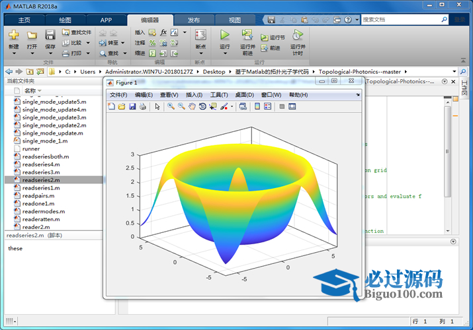The height and width of the screenshot is (330, 473).
Task: Expand the Open (打开) dropdown arrow
Action: pos(32,53)
